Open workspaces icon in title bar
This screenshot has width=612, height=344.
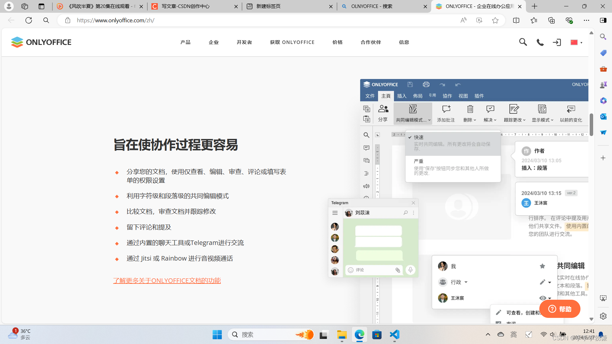pyautogui.click(x=25, y=6)
